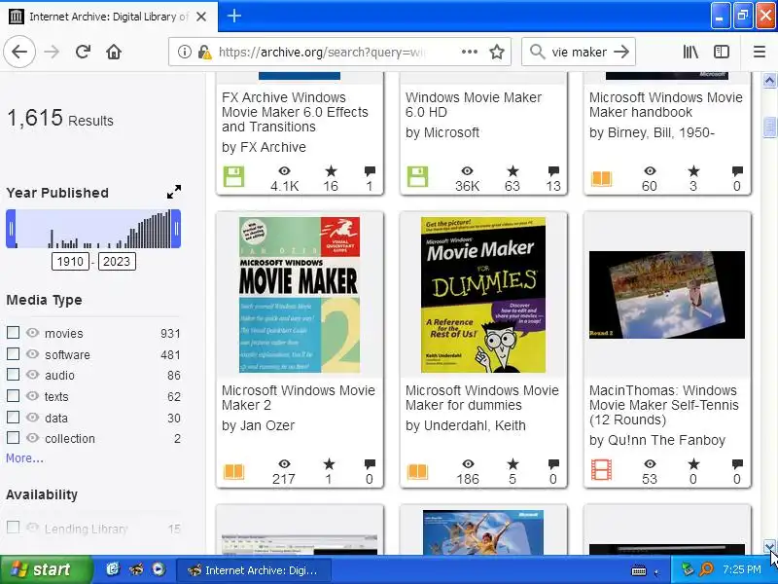Click the scrollbar down arrow

click(769, 547)
